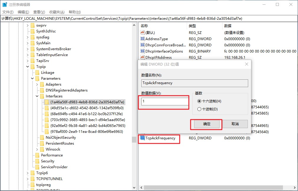The image size is (298, 191).
Task: Collapse the Interfaces tree node
Action: (37, 96)
